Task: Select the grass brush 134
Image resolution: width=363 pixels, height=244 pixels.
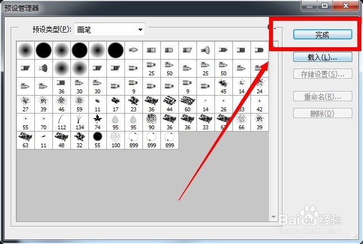Action: click(x=79, y=123)
